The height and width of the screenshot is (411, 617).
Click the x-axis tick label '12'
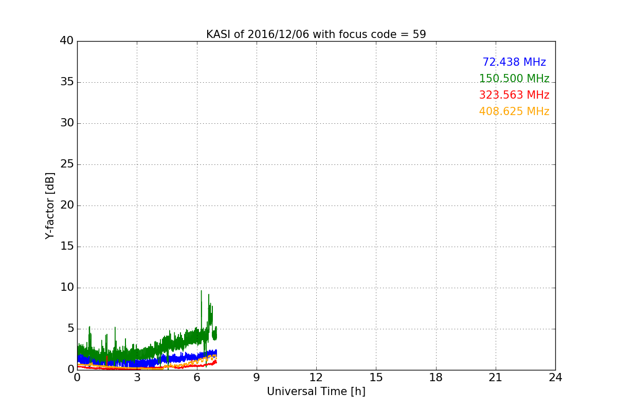pos(316,378)
